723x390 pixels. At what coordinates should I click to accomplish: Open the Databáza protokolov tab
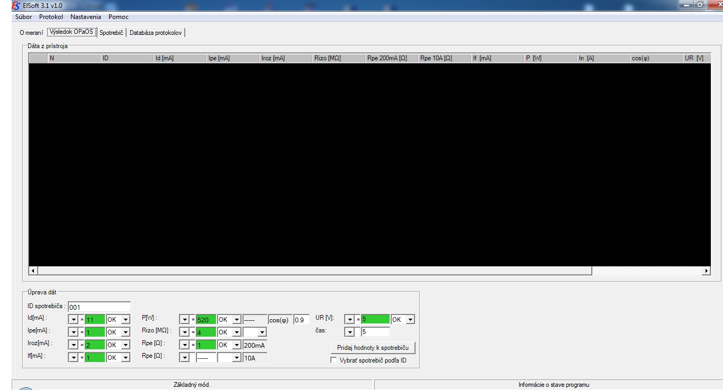156,32
